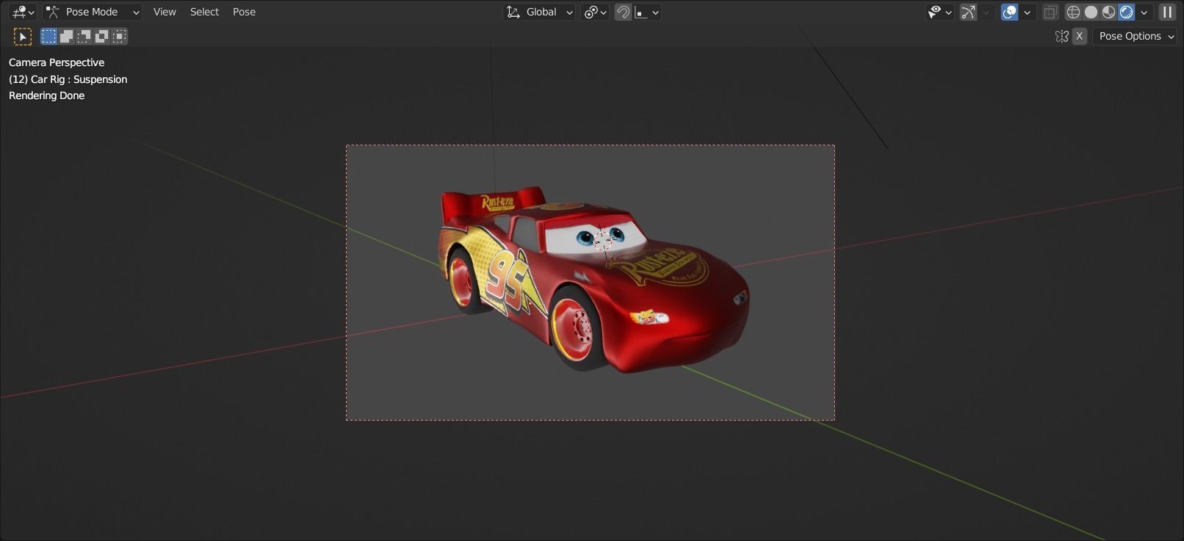Switch to rendered shading
The width and height of the screenshot is (1184, 541).
click(1126, 12)
